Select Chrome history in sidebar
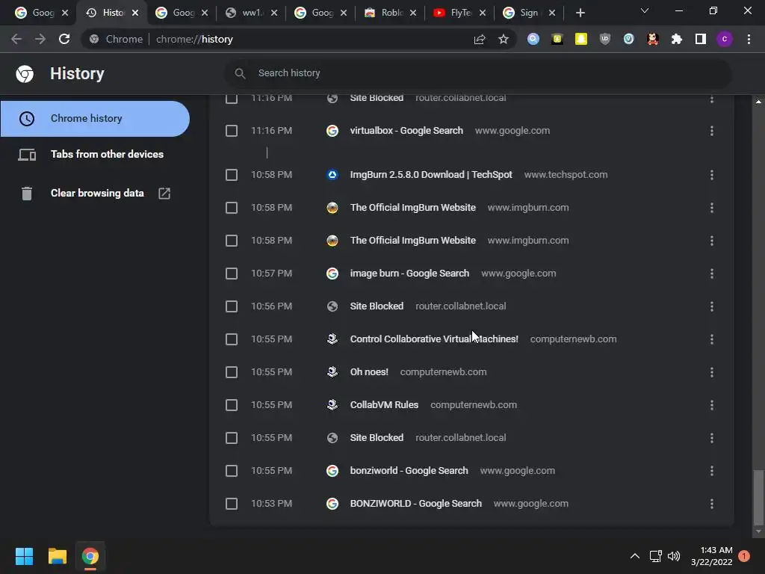Viewport: 765px width, 574px height. click(95, 119)
